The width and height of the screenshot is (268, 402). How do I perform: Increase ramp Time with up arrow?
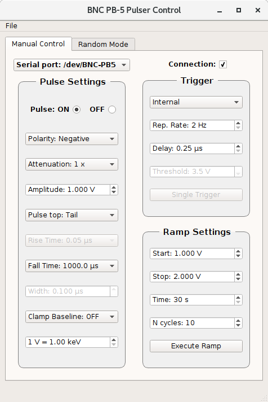pyautogui.click(x=238, y=297)
